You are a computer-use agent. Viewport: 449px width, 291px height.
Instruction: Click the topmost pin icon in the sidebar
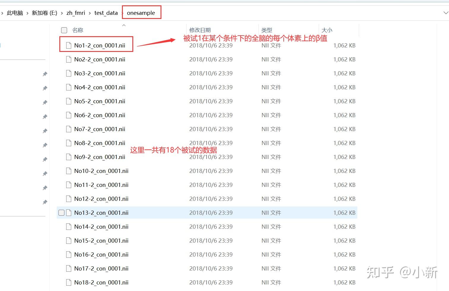tap(45, 74)
